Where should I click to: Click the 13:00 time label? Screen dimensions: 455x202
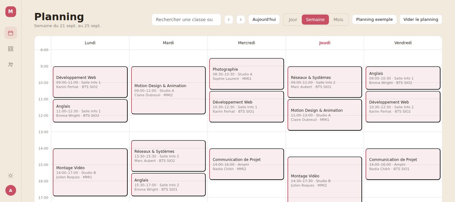click(x=44, y=132)
